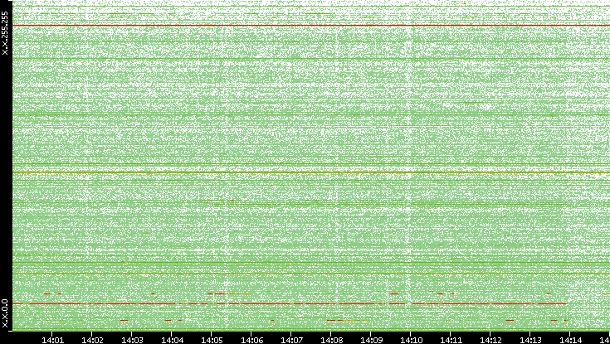Image resolution: width=610 pixels, height=344 pixels.
Task: Click the long broken red row near bottom
Action: [290, 303]
